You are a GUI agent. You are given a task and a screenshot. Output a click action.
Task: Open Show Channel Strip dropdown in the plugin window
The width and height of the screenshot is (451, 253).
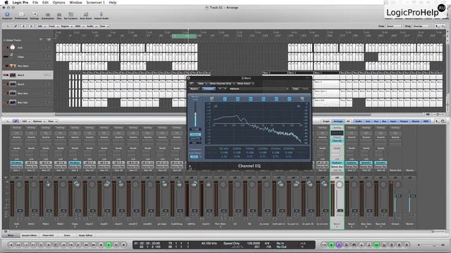click(x=221, y=84)
